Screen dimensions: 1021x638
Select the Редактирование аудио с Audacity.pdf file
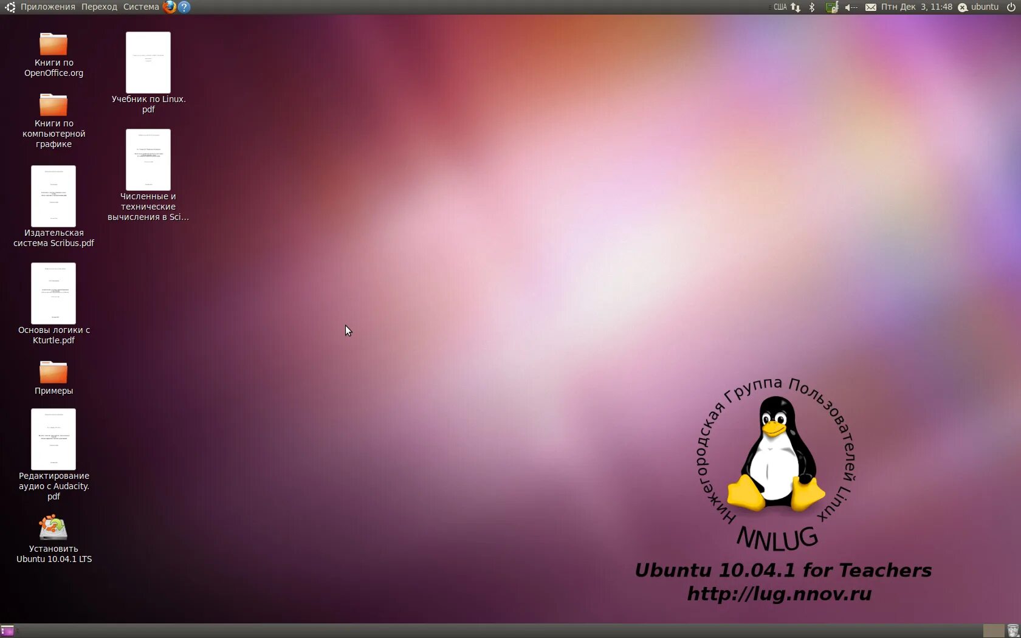pos(53,454)
